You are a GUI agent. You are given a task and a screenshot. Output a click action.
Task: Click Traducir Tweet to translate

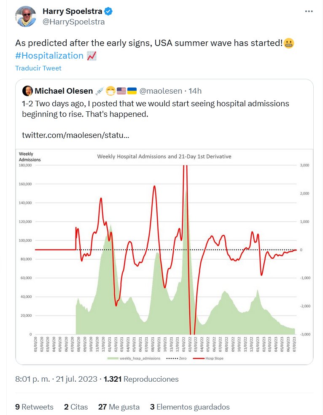pyautogui.click(x=38, y=68)
